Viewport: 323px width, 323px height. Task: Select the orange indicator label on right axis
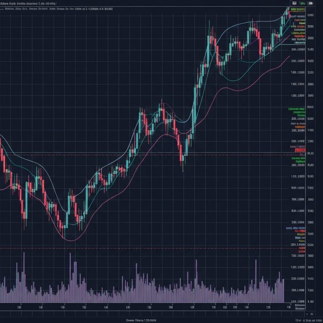[x=299, y=126]
